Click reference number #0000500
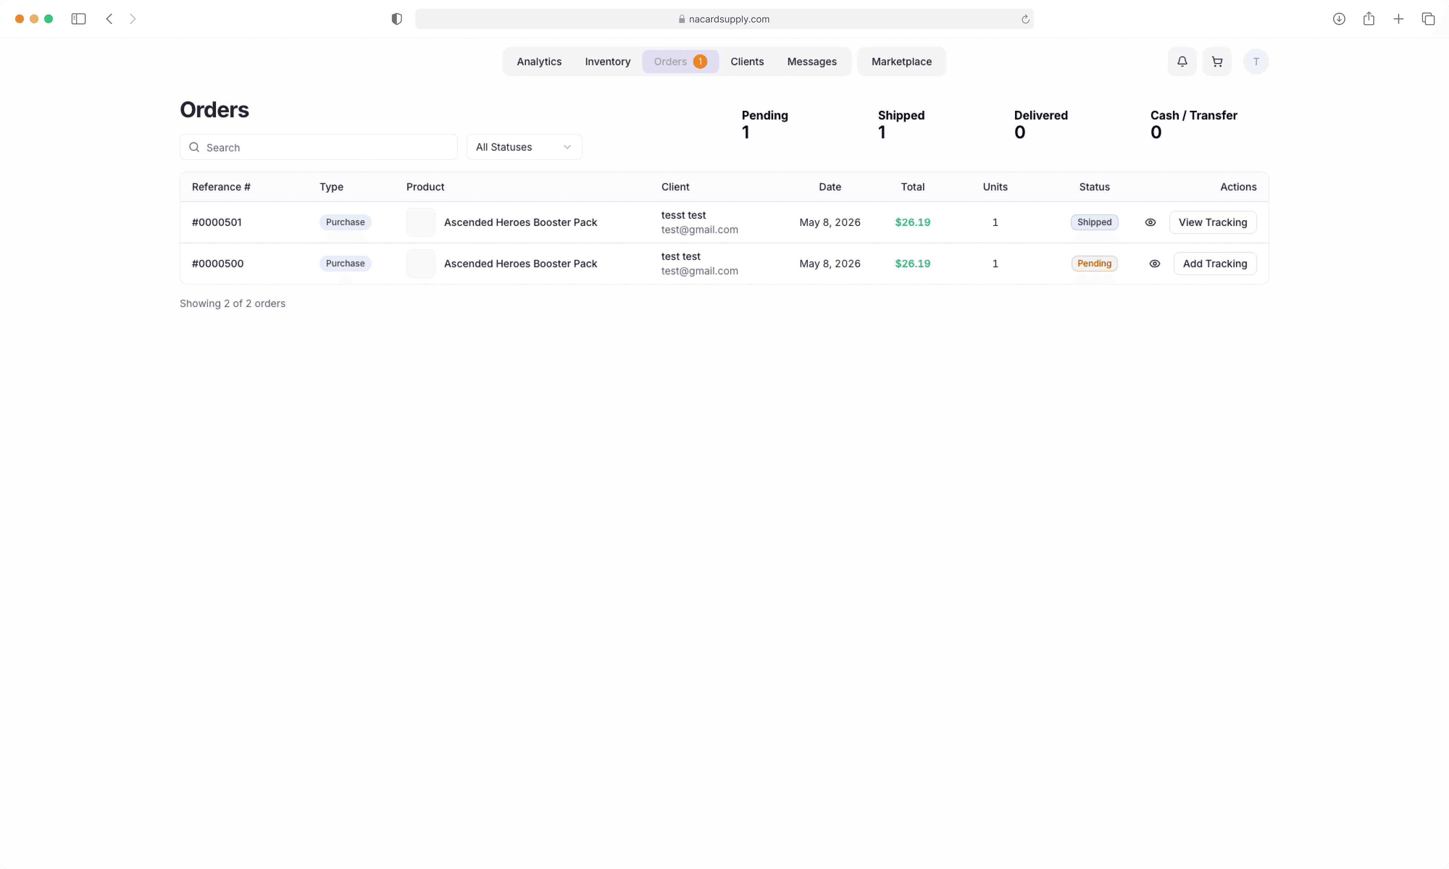 pyautogui.click(x=218, y=264)
